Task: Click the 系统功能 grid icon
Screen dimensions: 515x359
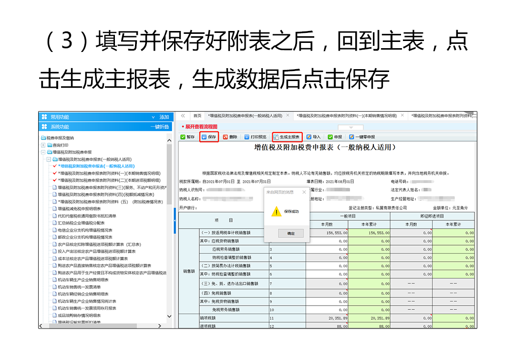Action: point(44,127)
